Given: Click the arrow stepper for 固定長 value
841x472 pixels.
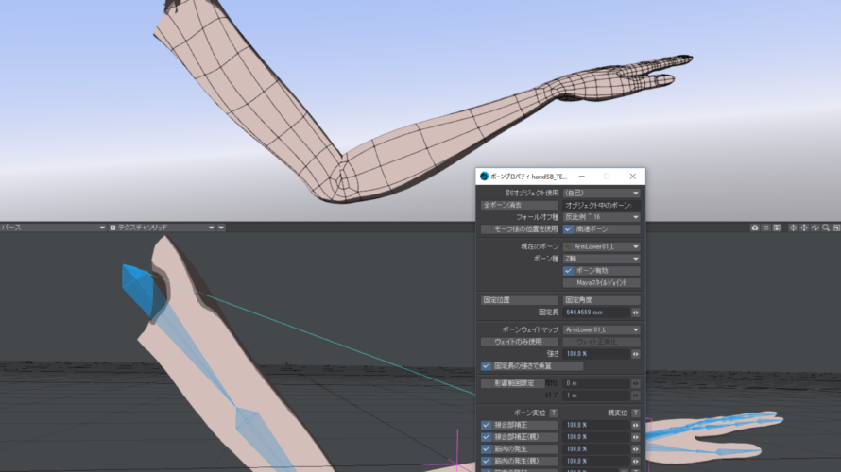Looking at the screenshot, I should 636,312.
